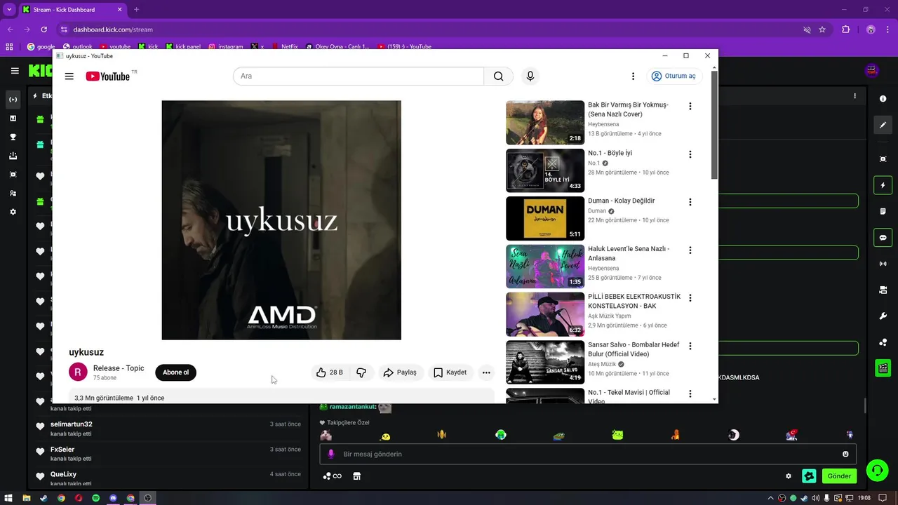Bookmark this page with the star icon
The height and width of the screenshot is (505, 898).
coord(822,29)
